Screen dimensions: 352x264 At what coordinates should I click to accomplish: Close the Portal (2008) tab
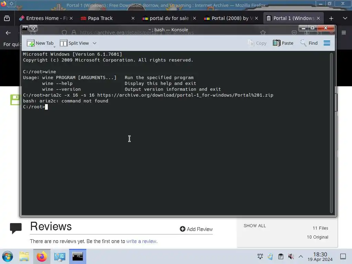pyautogui.click(x=256, y=19)
